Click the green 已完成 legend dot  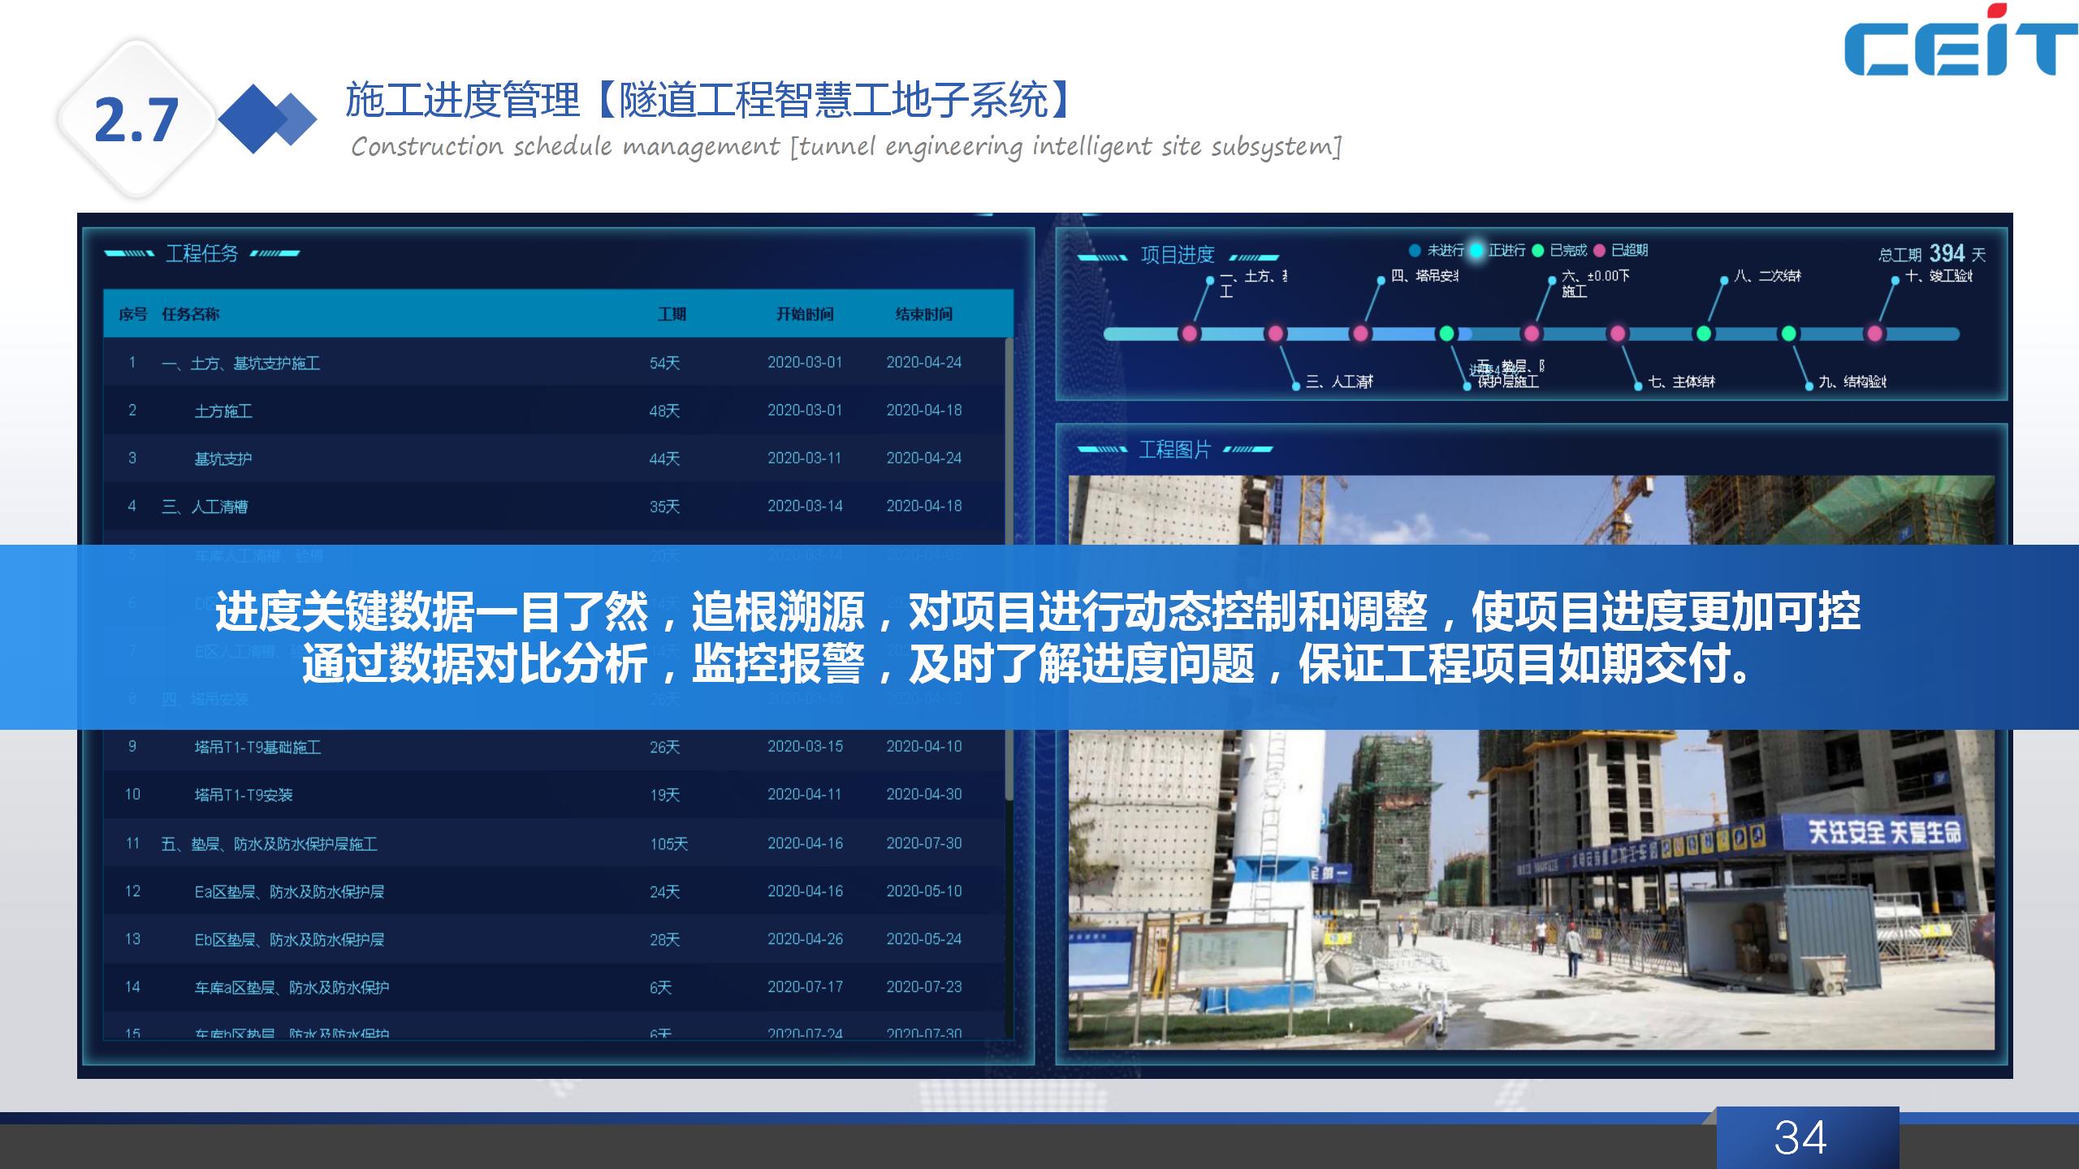(x=1537, y=251)
